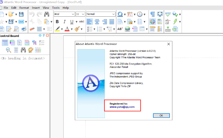Open the Tools menu
Image resolution: width=223 pixels, height=138 pixels.
tap(56, 8)
